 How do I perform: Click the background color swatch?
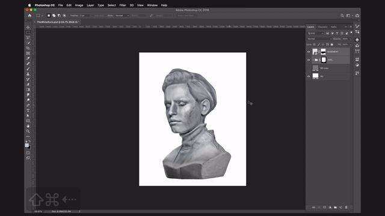[29, 147]
